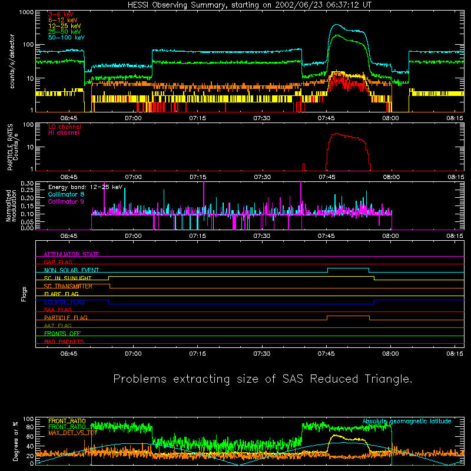The height and width of the screenshot is (471, 471).
Task: Click the 0.30 y-axis value on modulation plot
Action: 27,184
